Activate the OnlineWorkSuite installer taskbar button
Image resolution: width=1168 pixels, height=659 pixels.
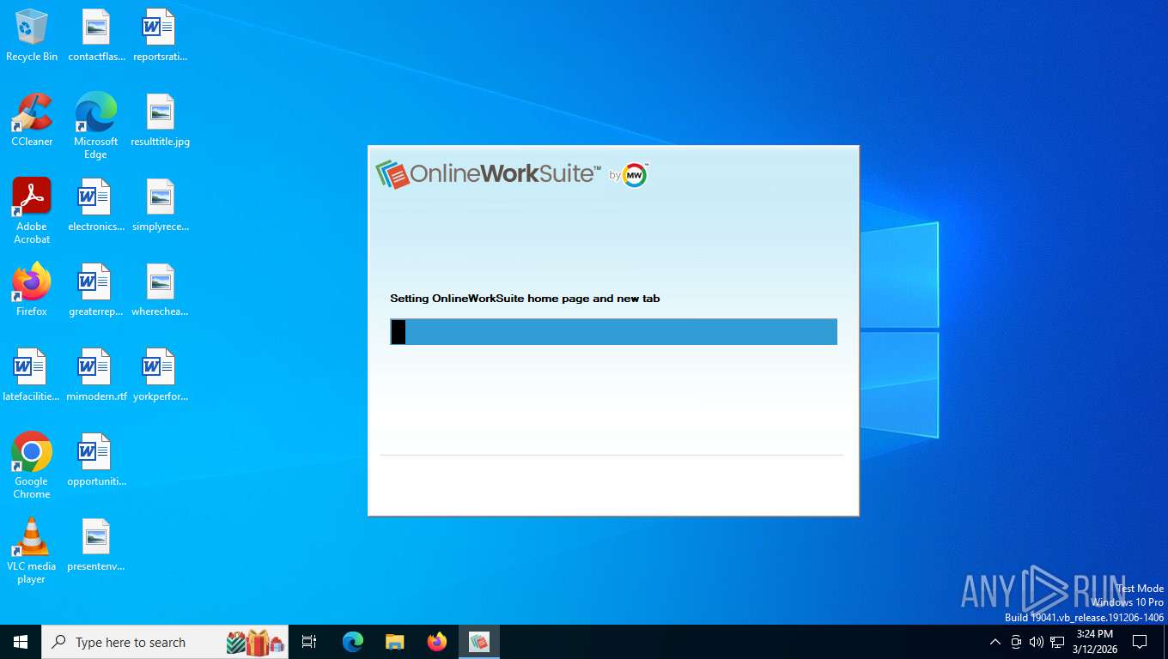(x=479, y=642)
